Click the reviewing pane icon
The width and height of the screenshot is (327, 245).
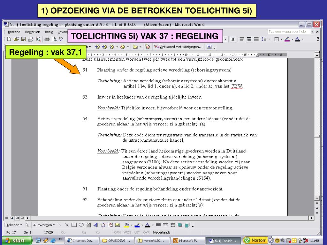(209, 47)
